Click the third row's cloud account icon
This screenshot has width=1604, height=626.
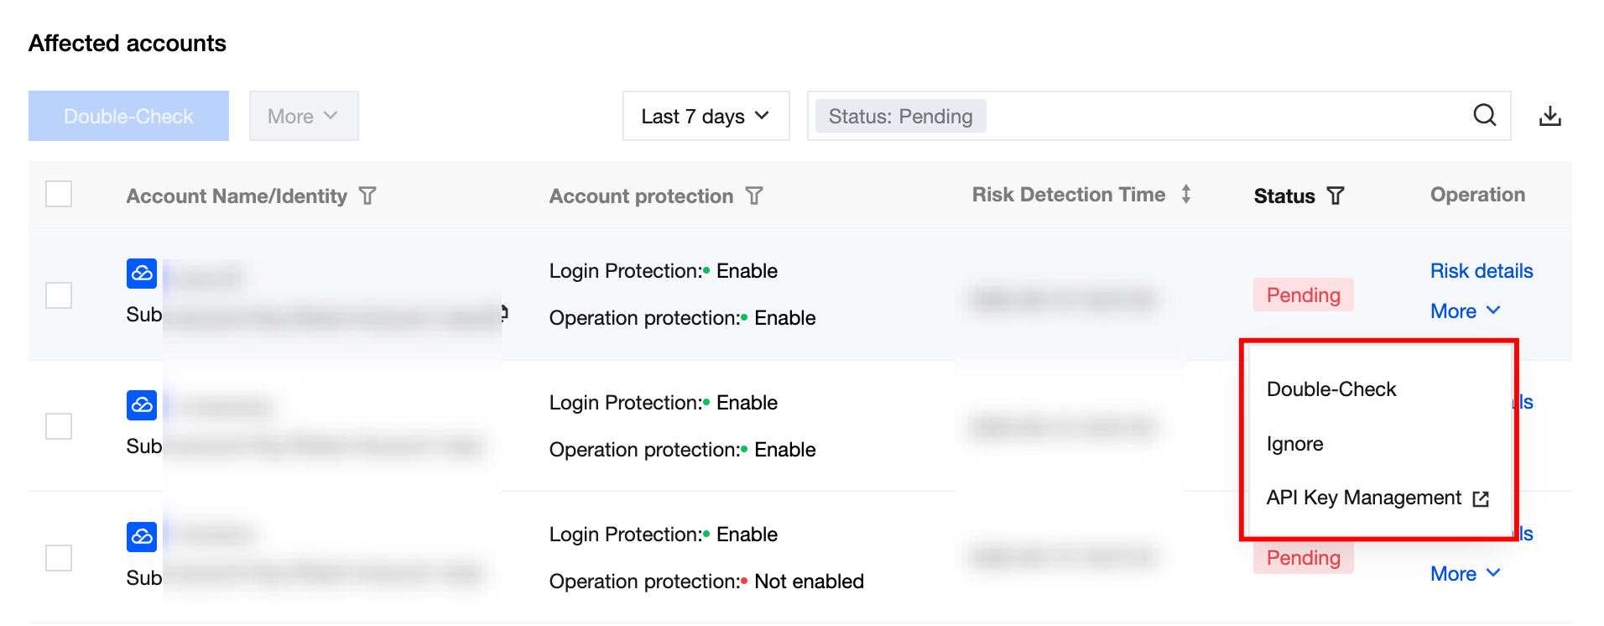tap(142, 536)
